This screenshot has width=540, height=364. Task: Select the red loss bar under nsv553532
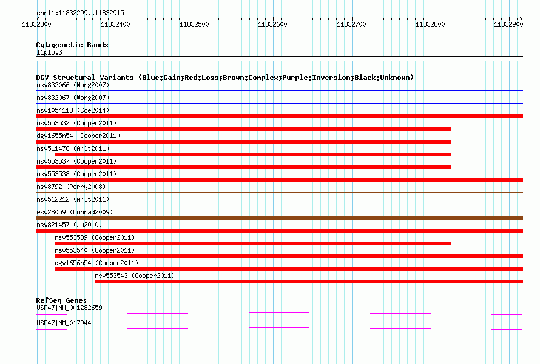pyautogui.click(x=243, y=129)
